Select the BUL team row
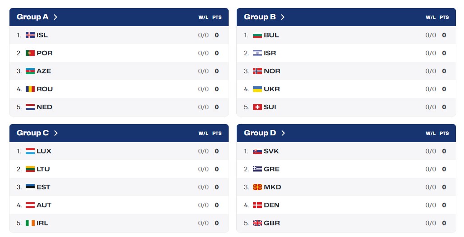The width and height of the screenshot is (464, 237). coord(346,35)
